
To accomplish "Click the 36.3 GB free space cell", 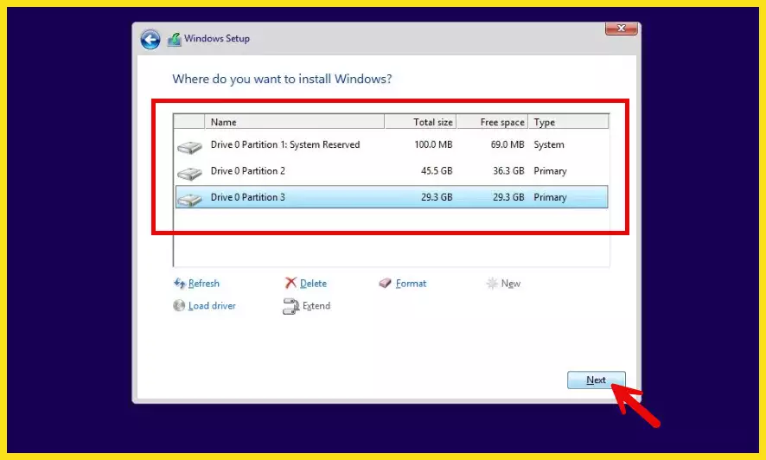I will [x=508, y=171].
